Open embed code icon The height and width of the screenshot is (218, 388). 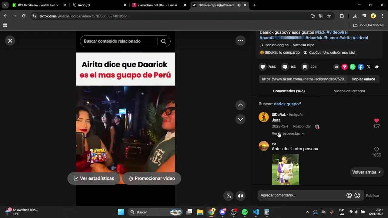click(x=336, y=67)
